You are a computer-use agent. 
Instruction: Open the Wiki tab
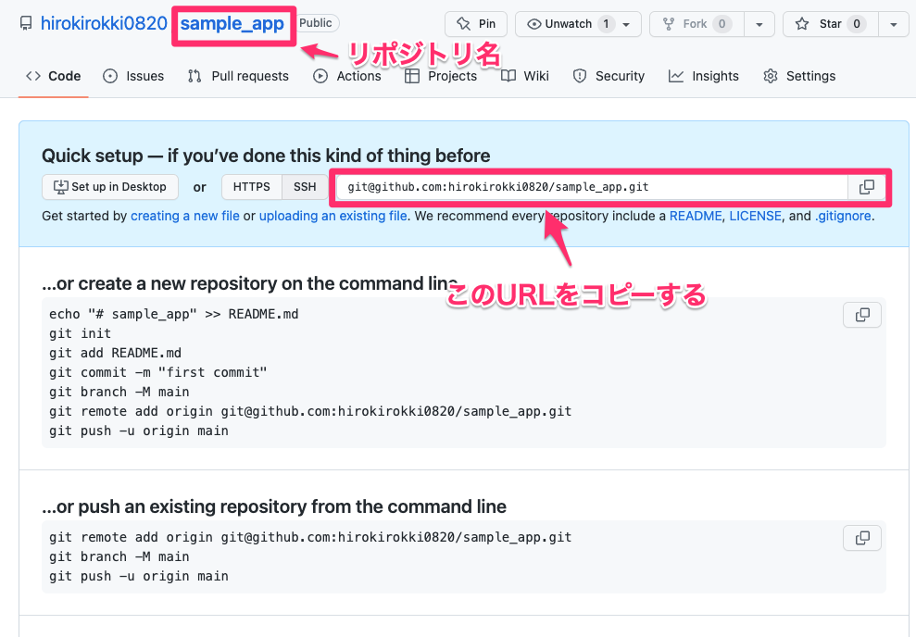[524, 76]
